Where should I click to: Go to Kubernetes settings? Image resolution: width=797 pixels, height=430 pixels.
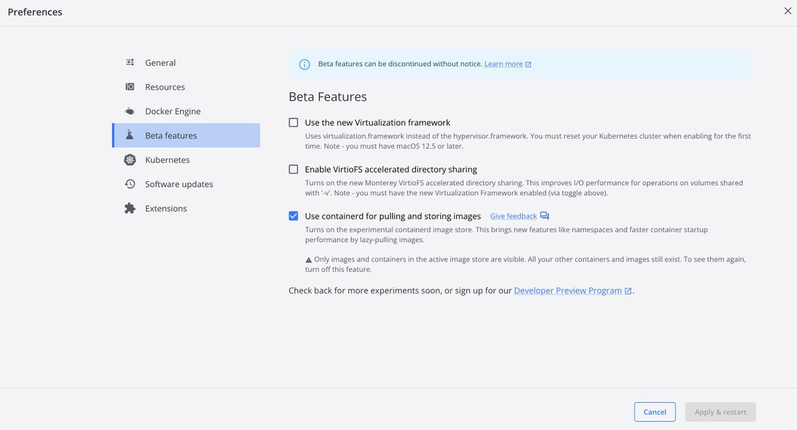click(186, 160)
